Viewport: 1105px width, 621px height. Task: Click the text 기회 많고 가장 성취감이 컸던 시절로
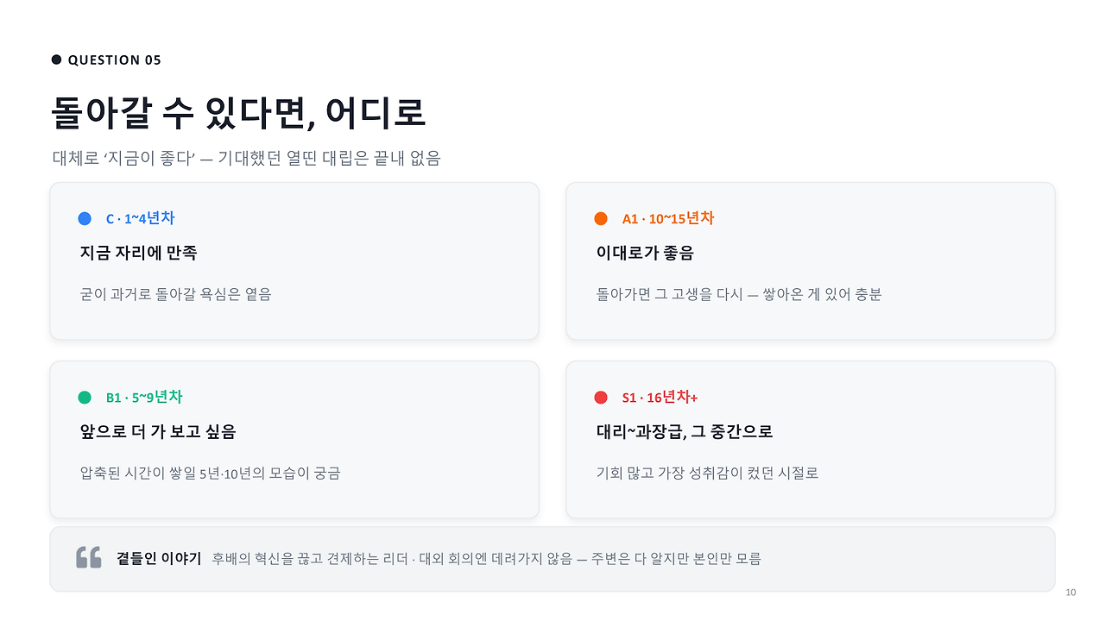(707, 473)
